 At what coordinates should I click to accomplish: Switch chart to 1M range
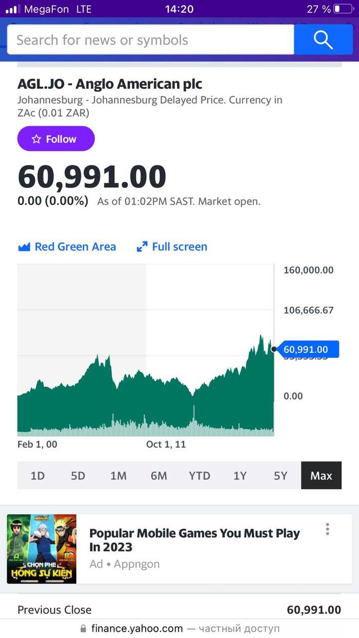click(118, 475)
